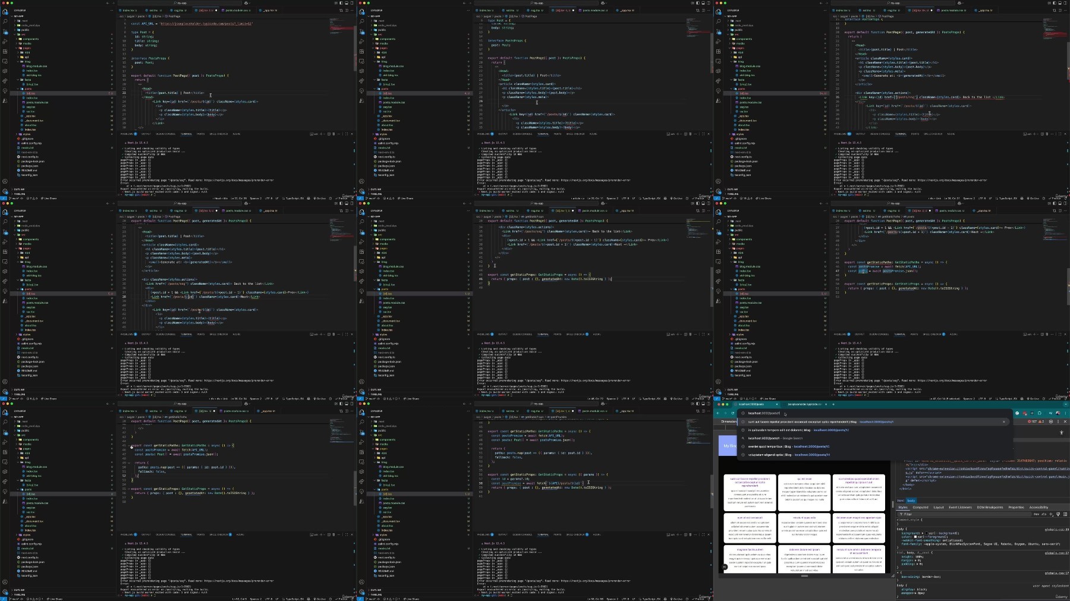Viewport: 1070px width, 601px height.
Task: Select the html breadcrumb in DevTools
Action: [x=901, y=501]
